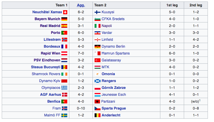This screenshot has width=214, height=122.
Task: Click the Belgian flag next to Anderlecht
Action: pos(97,115)
